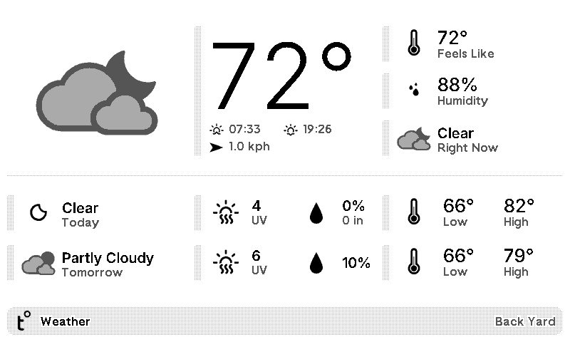The height and width of the screenshot is (342, 570).
Task: Click today's UV index sun icon
Action: tap(227, 213)
